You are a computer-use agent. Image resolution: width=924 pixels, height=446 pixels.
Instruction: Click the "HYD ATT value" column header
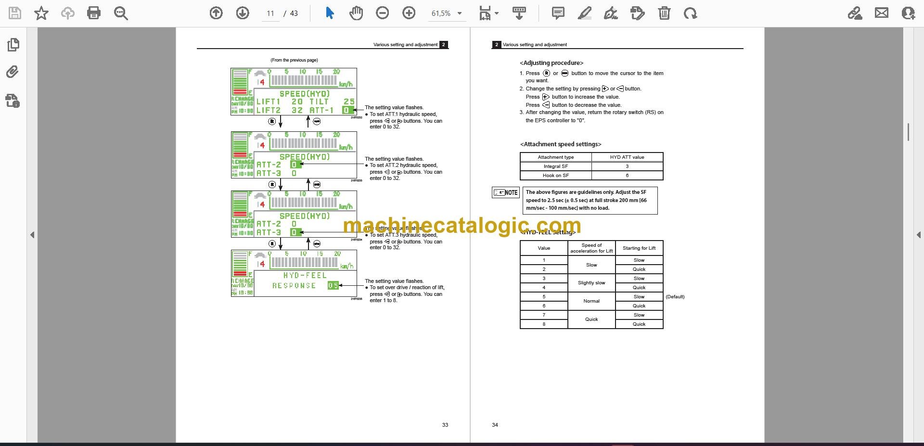click(x=627, y=157)
